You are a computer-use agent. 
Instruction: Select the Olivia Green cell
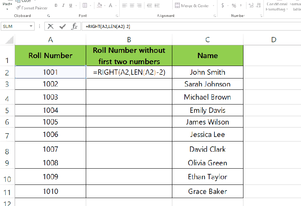click(x=208, y=163)
